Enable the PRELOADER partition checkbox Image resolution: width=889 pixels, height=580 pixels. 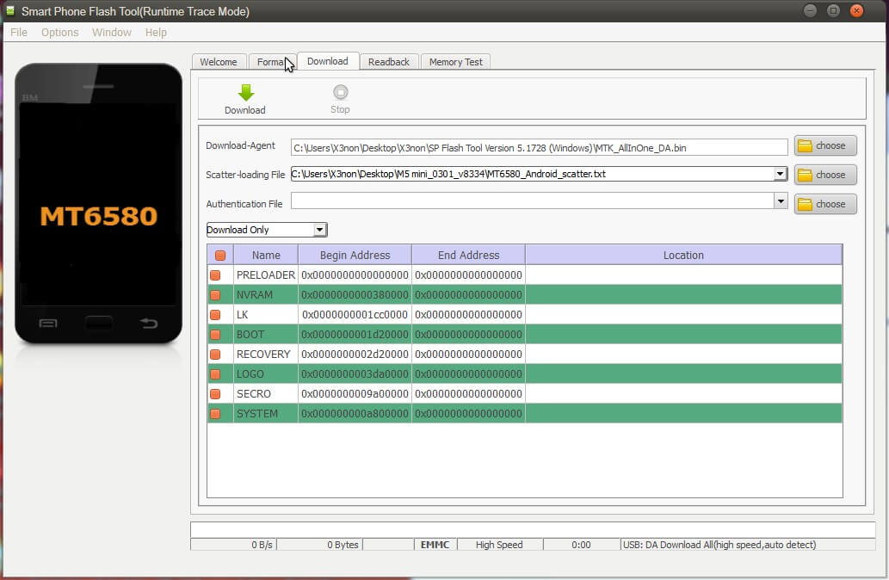[219, 275]
